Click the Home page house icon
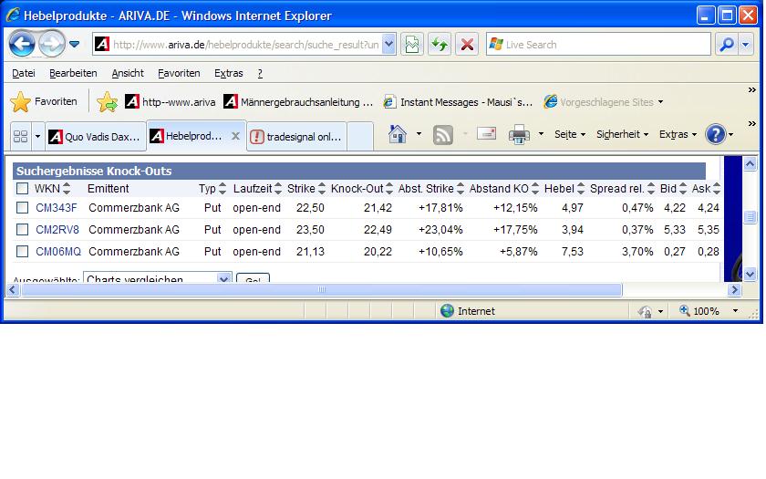Viewport: 766px width, 479px height. click(398, 134)
